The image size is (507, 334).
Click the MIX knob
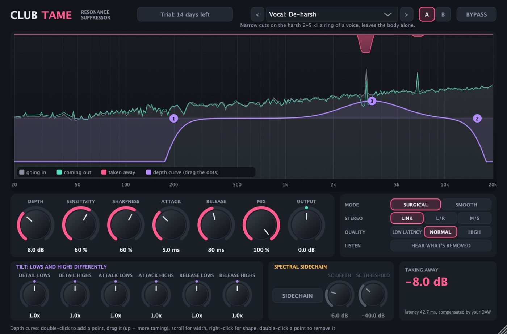click(x=261, y=224)
